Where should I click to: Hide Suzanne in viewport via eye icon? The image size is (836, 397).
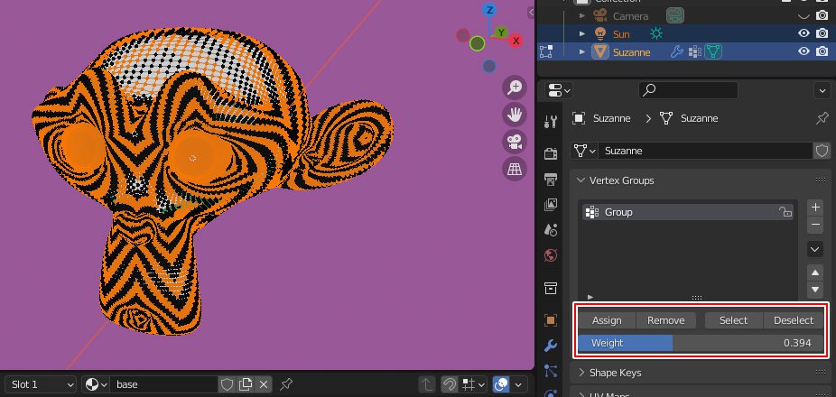[x=803, y=51]
